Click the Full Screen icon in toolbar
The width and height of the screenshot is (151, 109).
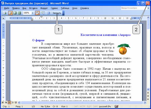(48, 13)
